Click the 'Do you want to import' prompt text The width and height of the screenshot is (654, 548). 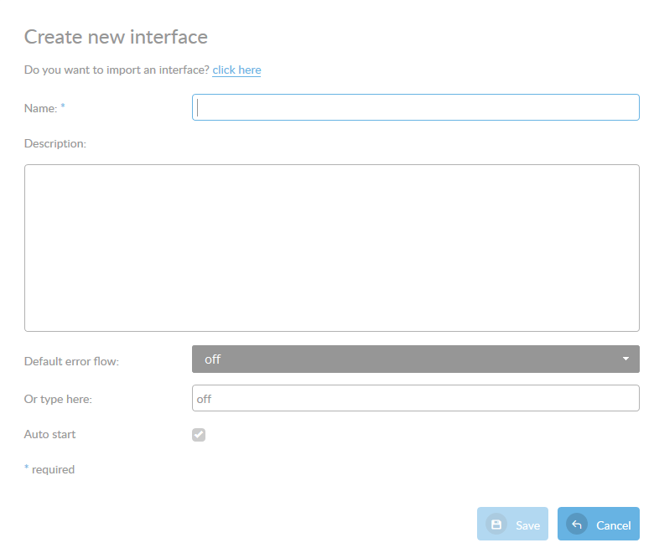(x=117, y=70)
